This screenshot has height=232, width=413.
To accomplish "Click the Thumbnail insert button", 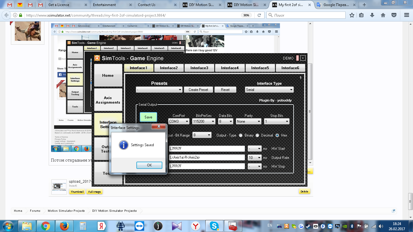I will (x=77, y=192).
